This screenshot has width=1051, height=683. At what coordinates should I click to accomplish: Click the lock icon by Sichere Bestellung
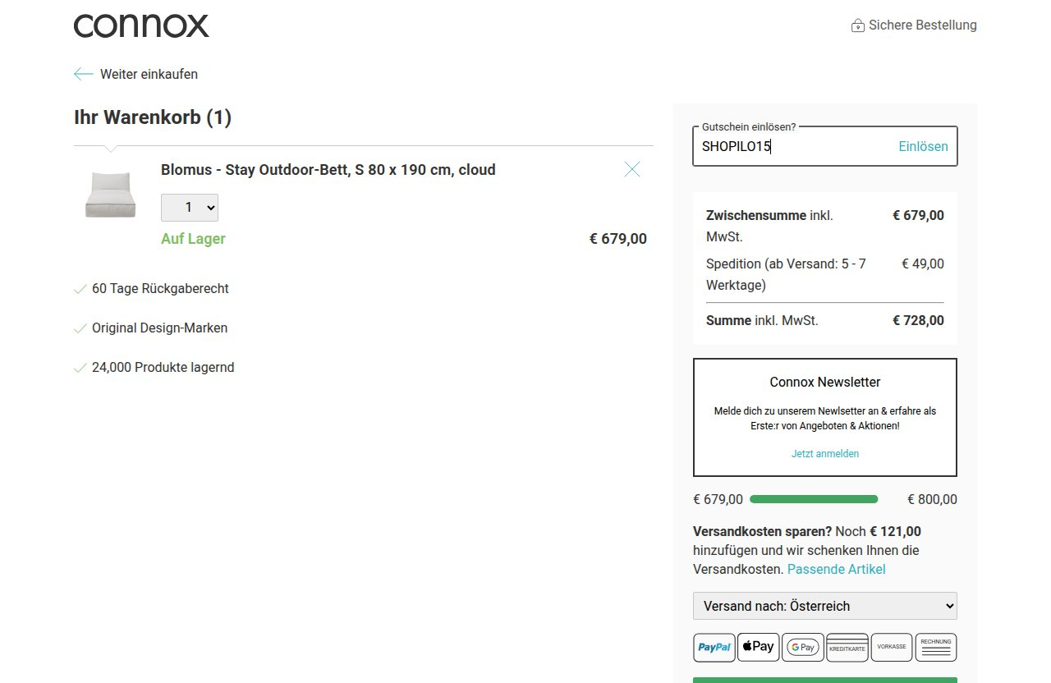(858, 25)
